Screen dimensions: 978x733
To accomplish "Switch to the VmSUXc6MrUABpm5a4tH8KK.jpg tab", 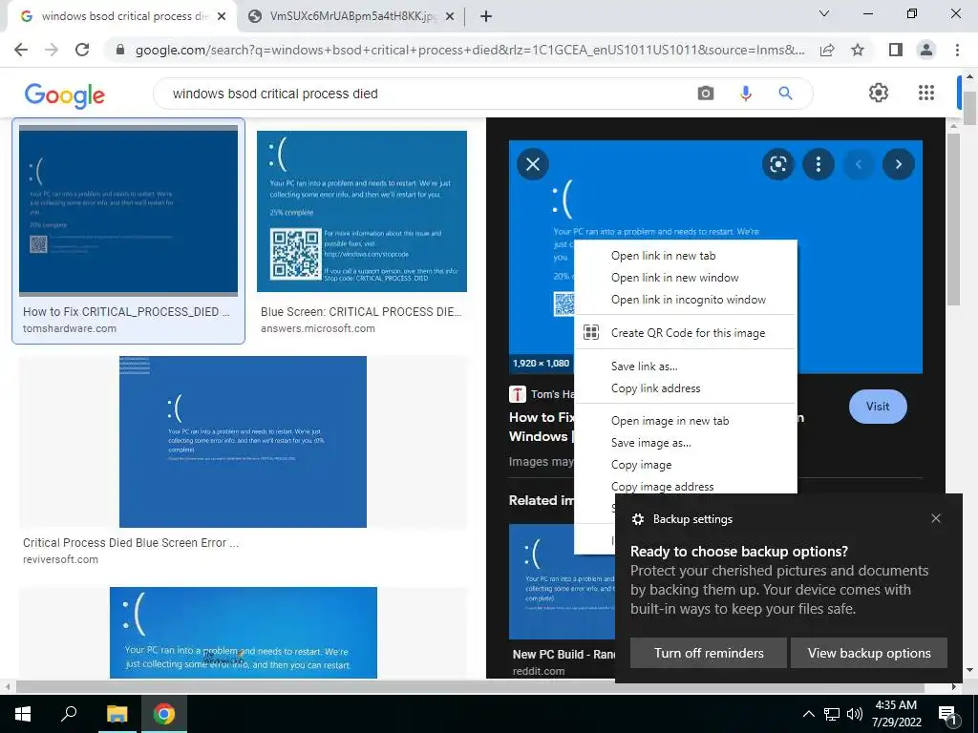I will click(x=352, y=16).
